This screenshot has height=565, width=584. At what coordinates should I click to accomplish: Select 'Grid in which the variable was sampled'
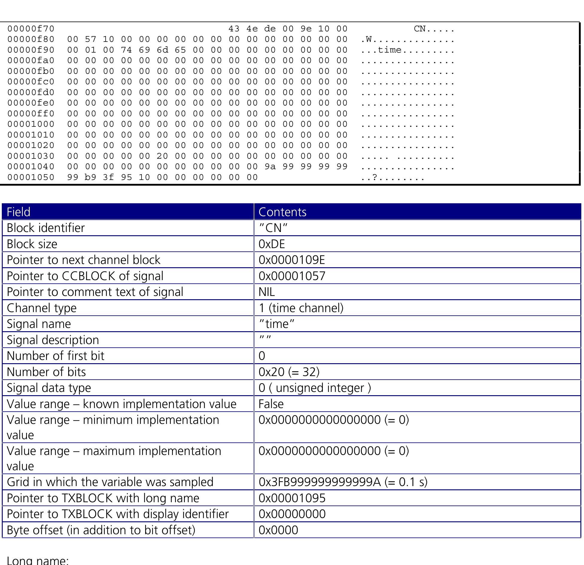click(128, 482)
